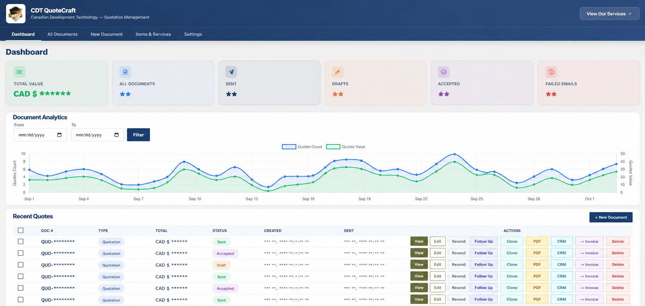Click the Failed Emails alert icon
This screenshot has height=306, width=645.
tap(551, 72)
